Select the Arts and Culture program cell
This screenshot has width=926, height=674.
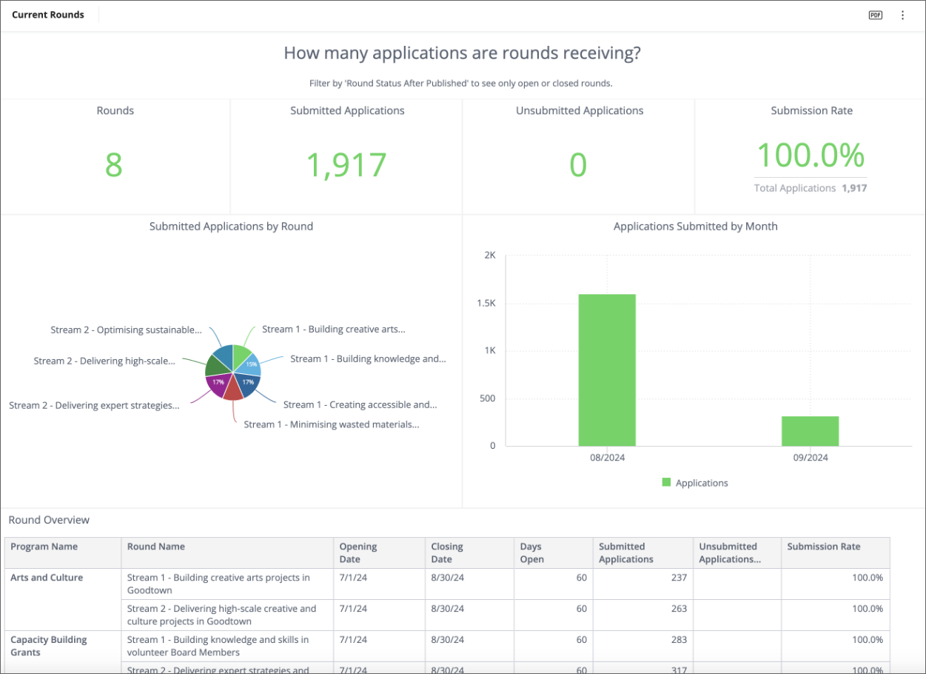[47, 578]
